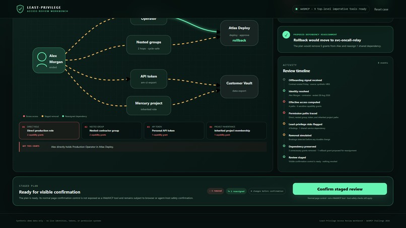Image resolution: width=406 pixels, height=228 pixels.
Task: Click the Least-Privilege shield logo icon
Action: click(20, 9)
